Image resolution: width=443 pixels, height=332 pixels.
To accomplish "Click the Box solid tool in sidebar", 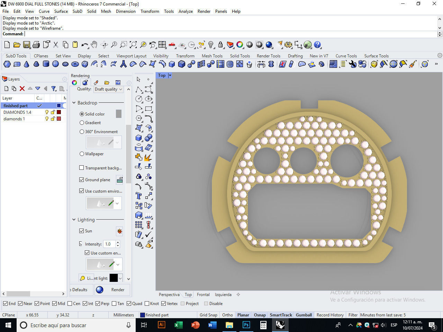I will 139,138.
